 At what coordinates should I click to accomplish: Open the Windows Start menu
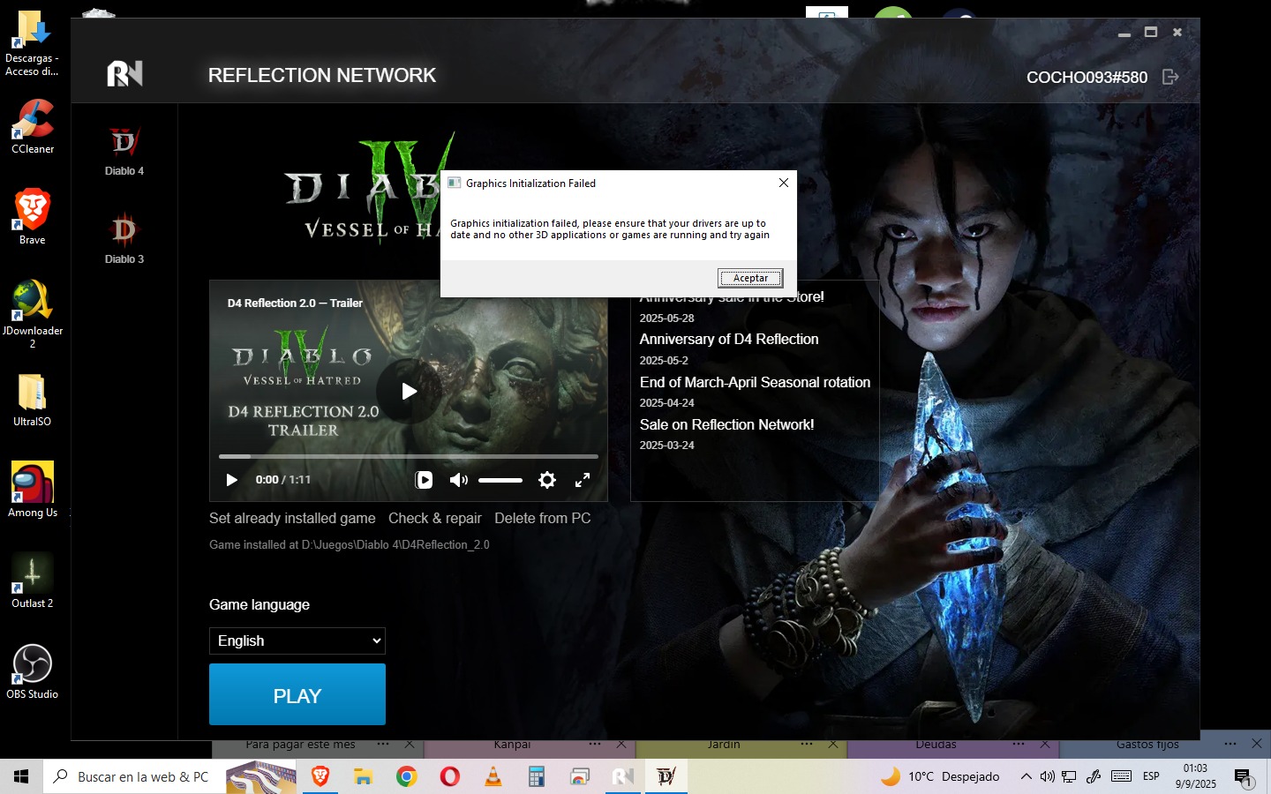(21, 776)
